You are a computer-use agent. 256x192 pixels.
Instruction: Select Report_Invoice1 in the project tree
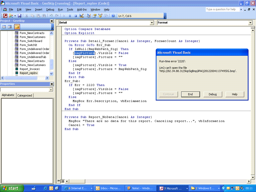pyautogui.click(x=29, y=69)
